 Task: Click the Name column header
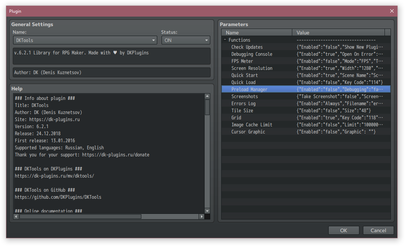coord(257,32)
